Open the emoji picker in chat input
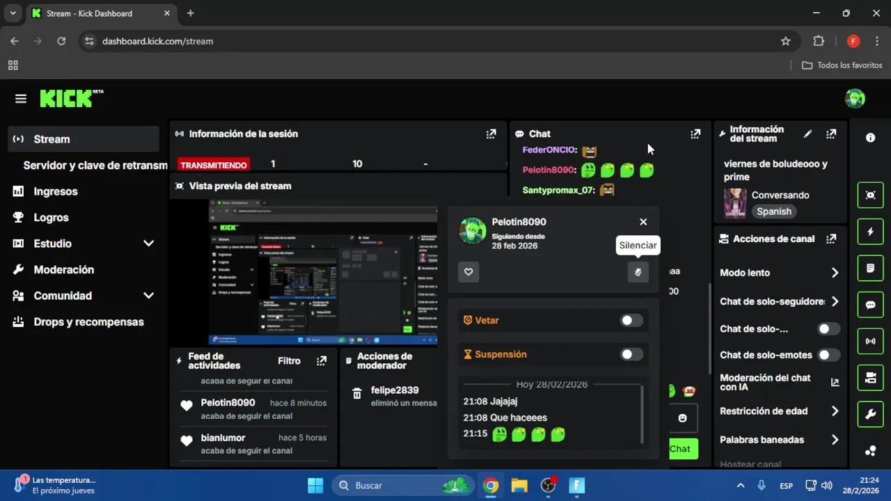Screen dimensions: 891x501 click(682, 417)
